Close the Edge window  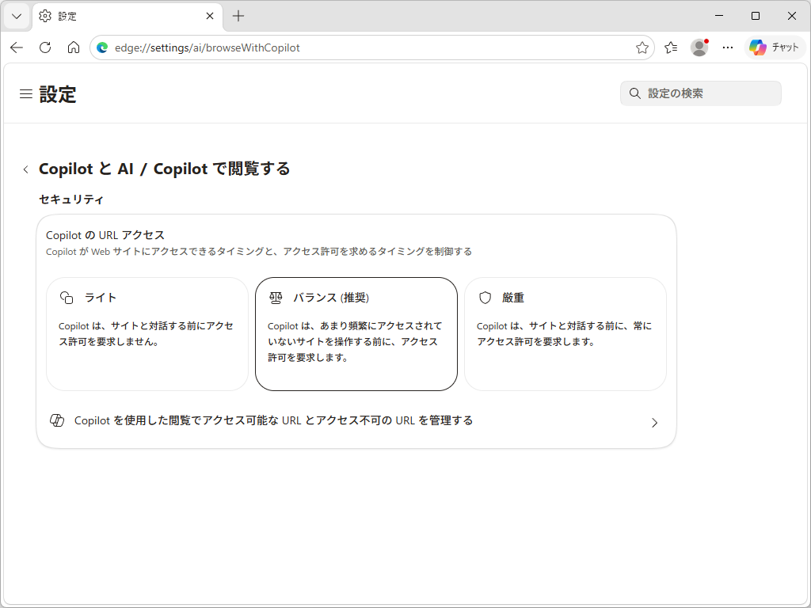point(791,16)
